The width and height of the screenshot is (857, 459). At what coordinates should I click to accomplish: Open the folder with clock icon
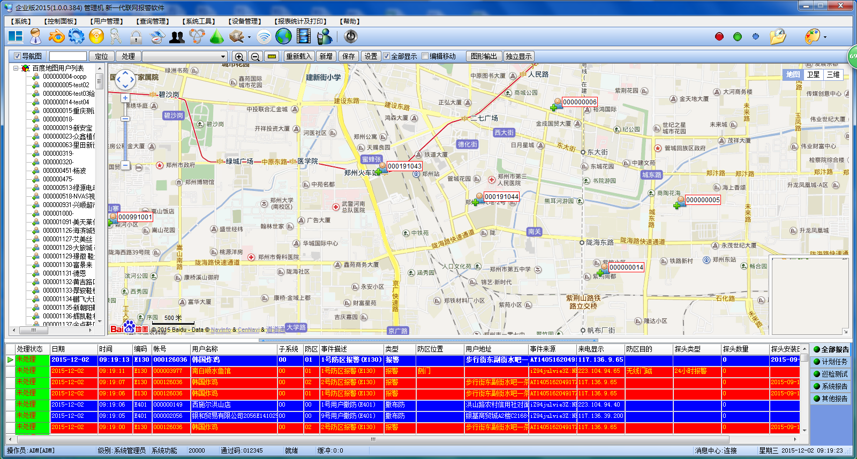pyautogui.click(x=777, y=36)
